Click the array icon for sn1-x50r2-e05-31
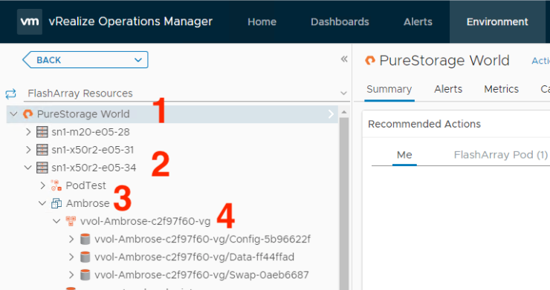The image size is (550, 290). pyautogui.click(x=42, y=150)
